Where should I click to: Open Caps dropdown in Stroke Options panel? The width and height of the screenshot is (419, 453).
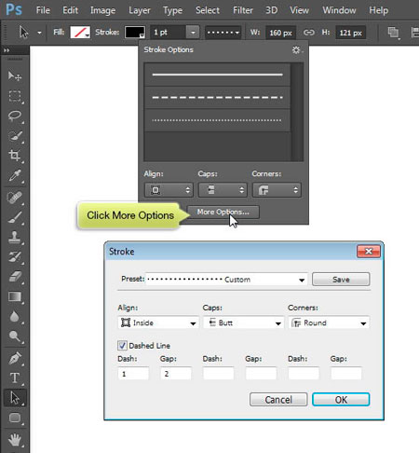(223, 190)
